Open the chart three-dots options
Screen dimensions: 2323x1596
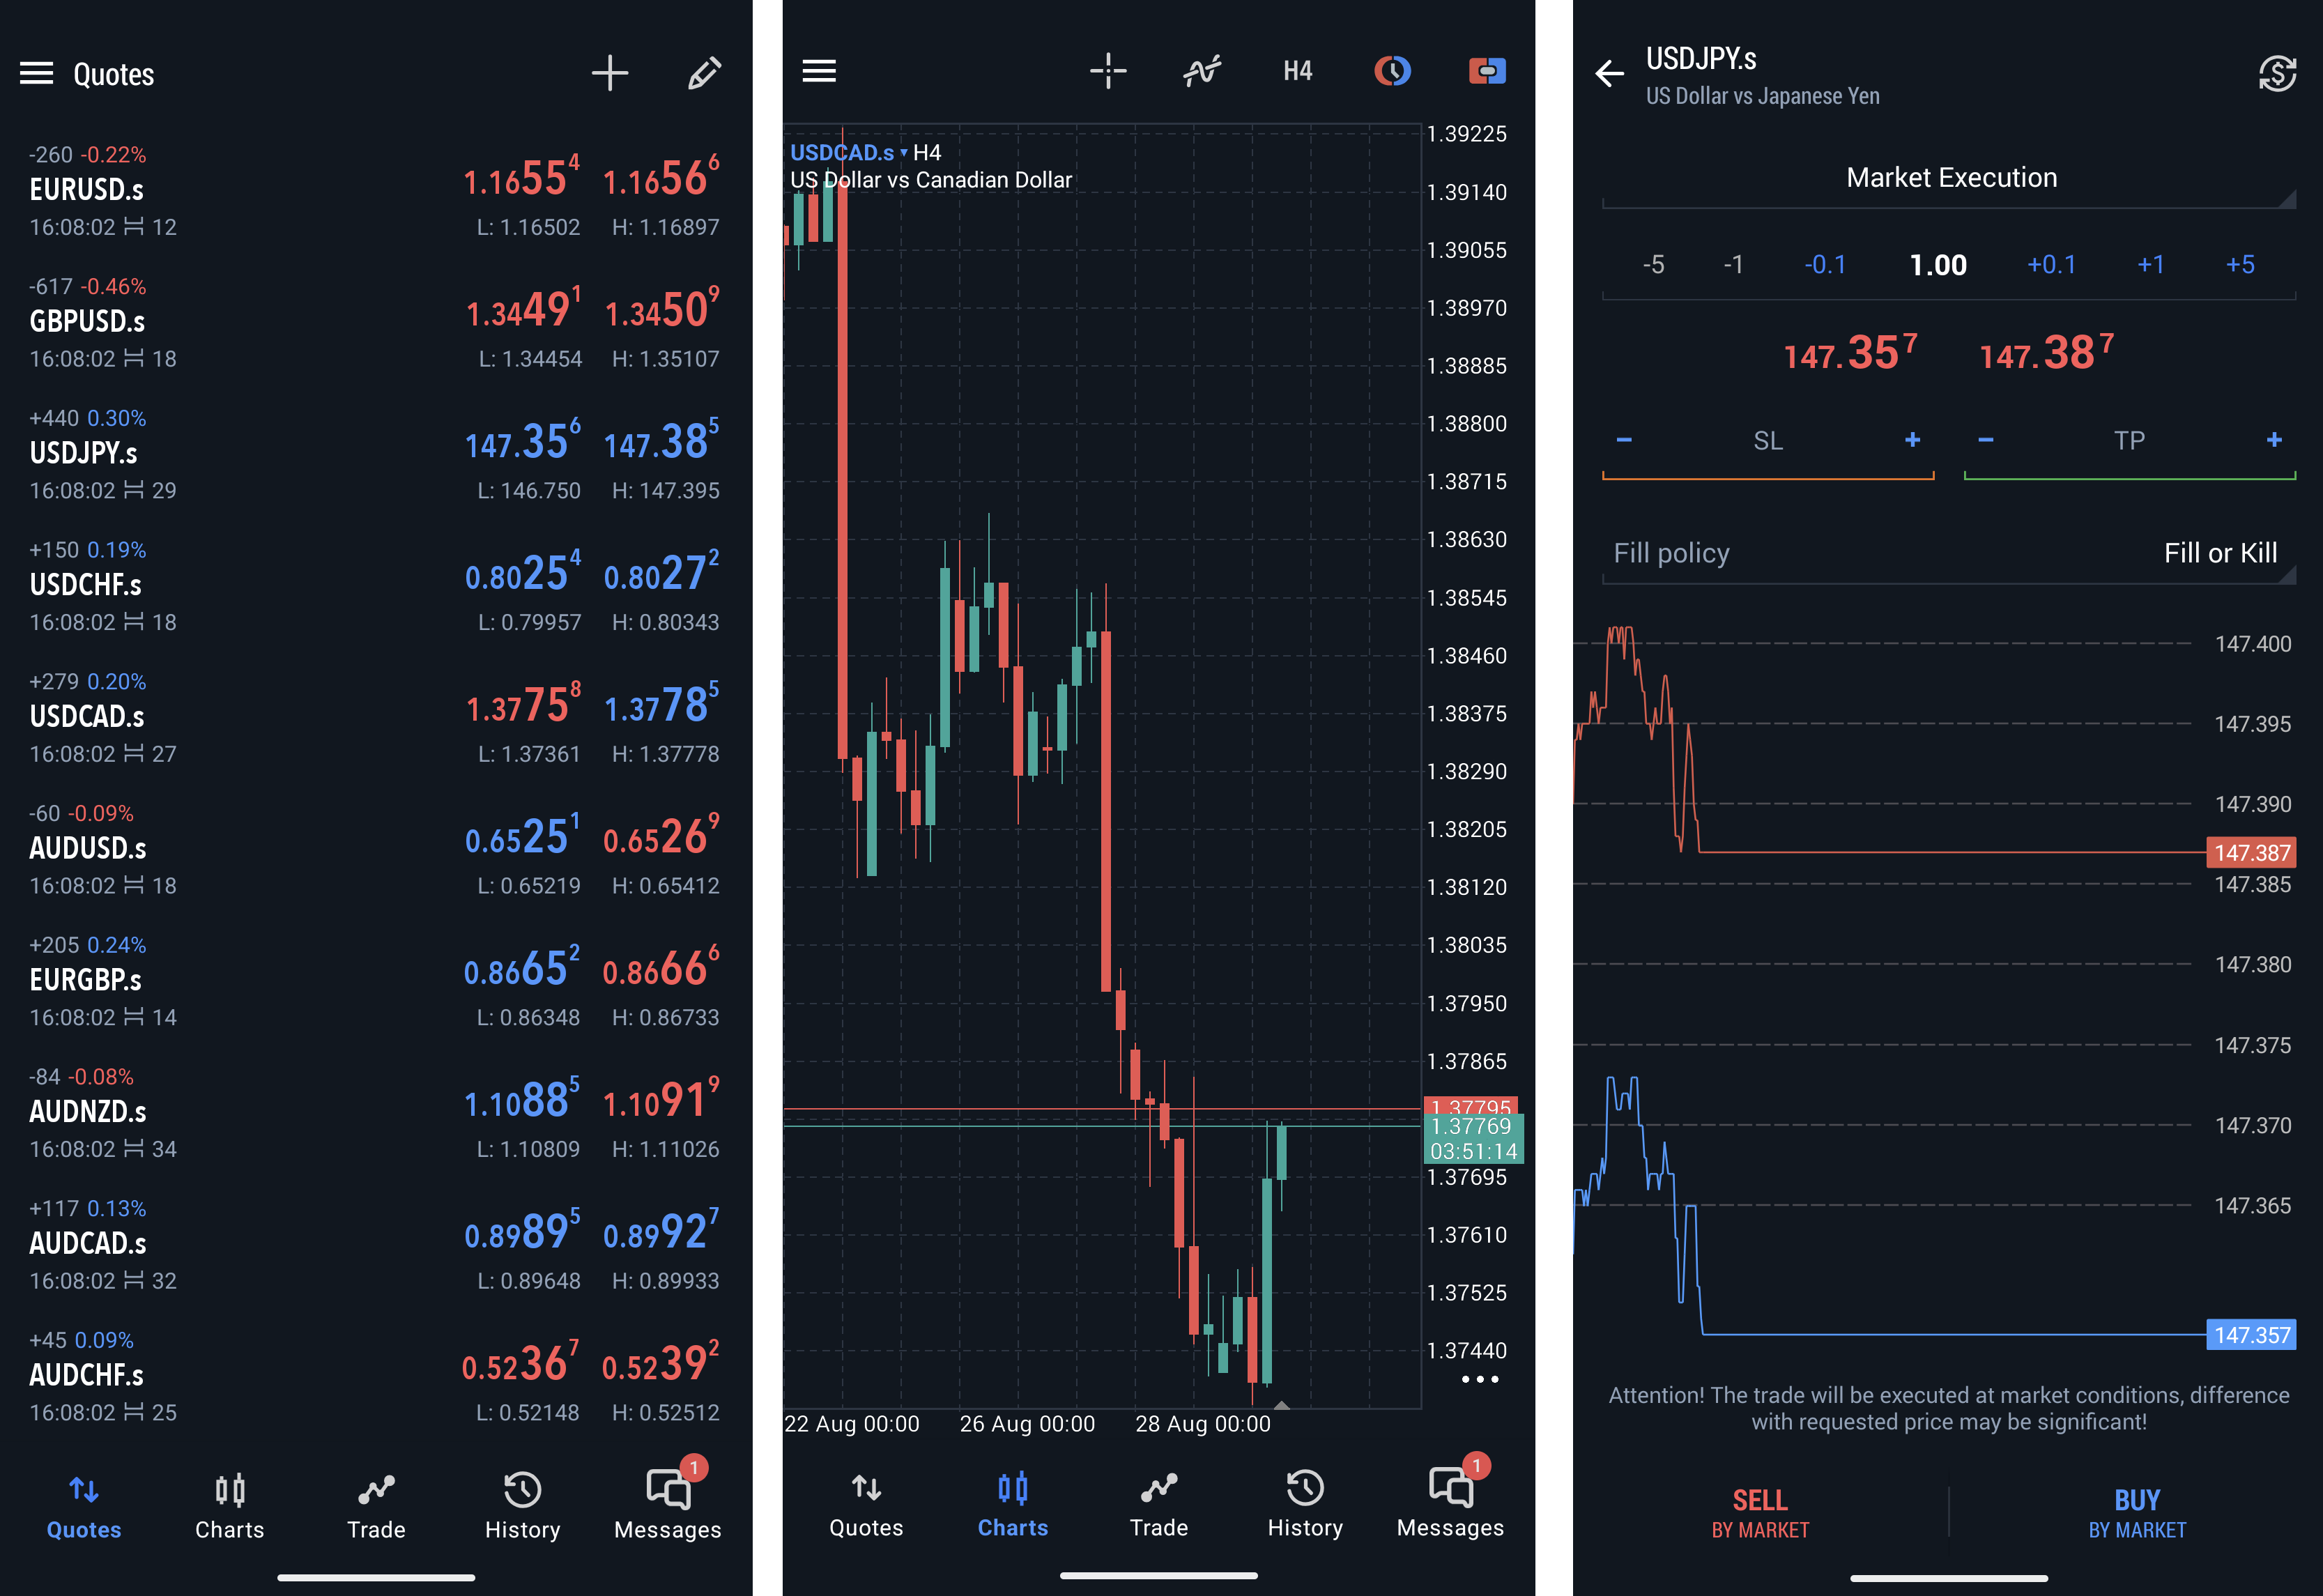(1480, 1379)
